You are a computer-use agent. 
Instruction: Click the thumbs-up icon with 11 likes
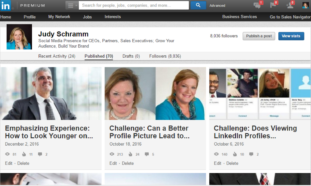click(24, 154)
